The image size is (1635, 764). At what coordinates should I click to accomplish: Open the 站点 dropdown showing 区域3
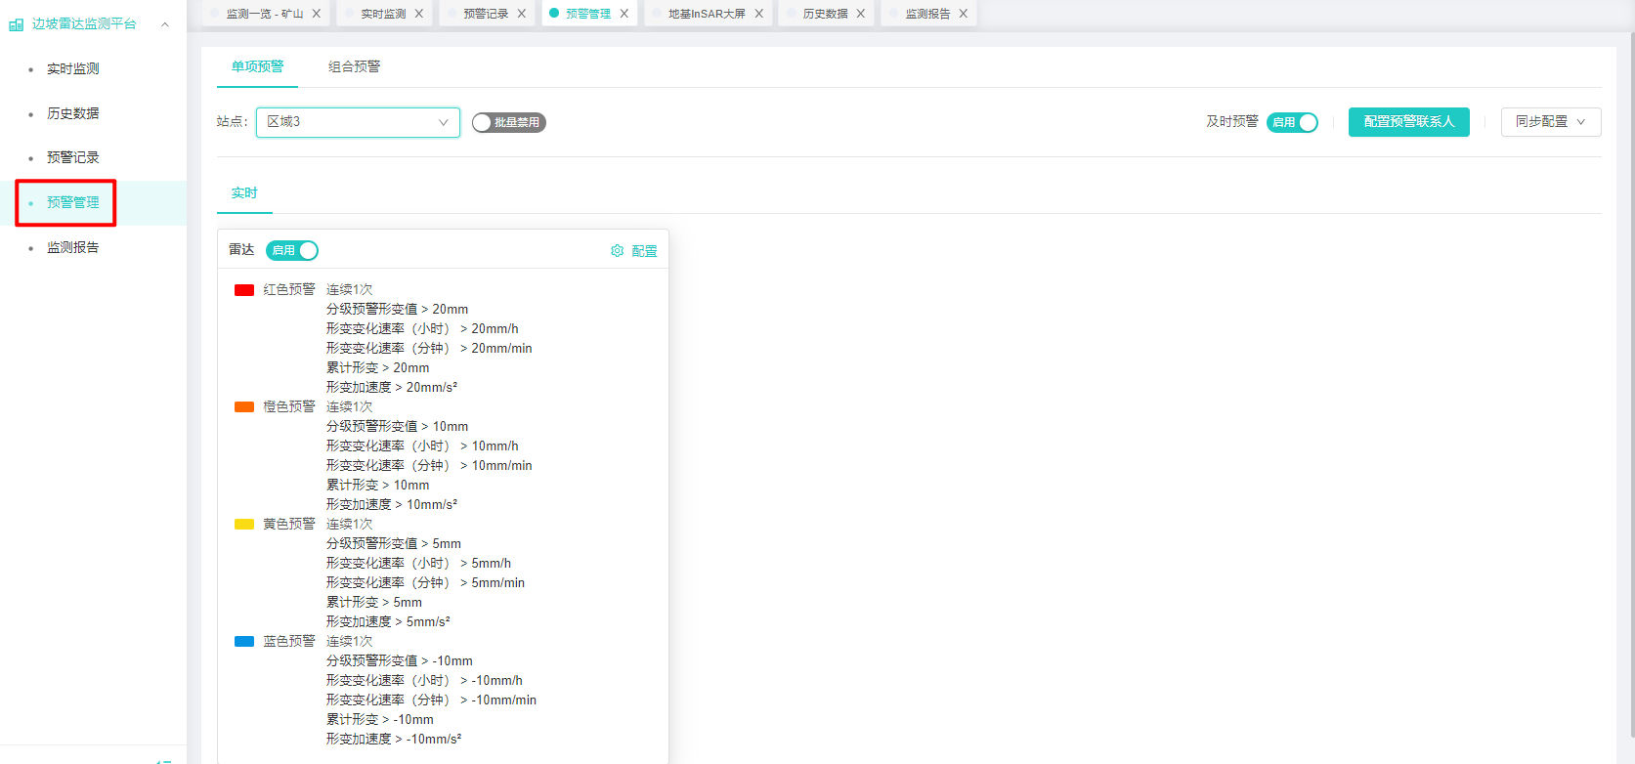point(358,122)
